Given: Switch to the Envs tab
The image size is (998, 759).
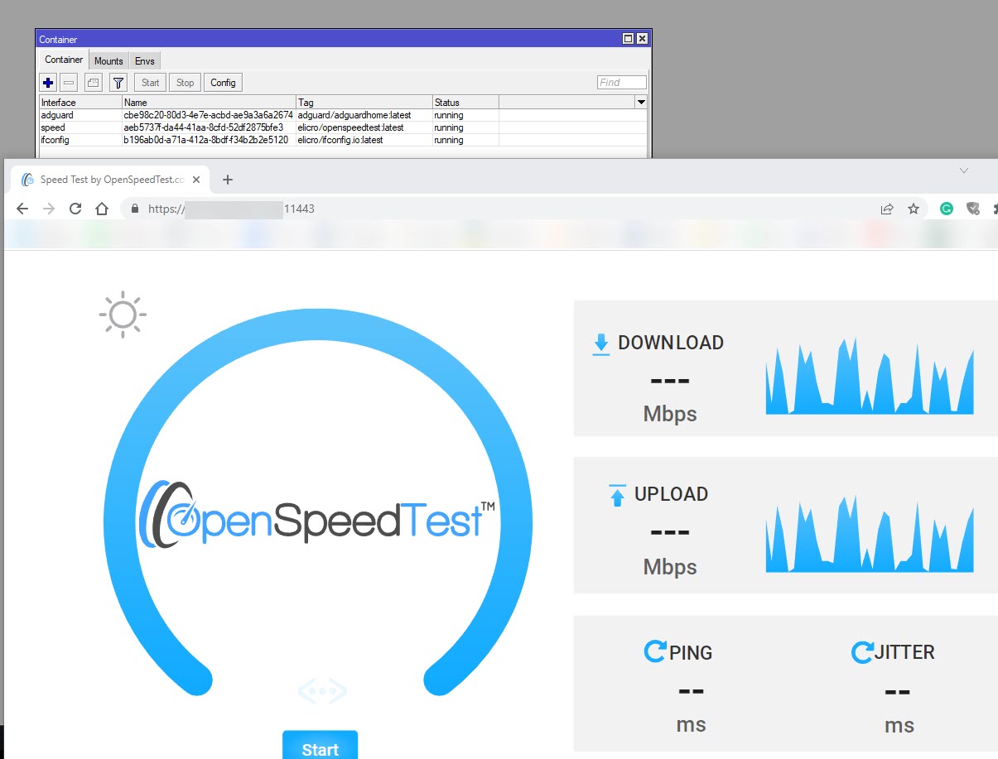Looking at the screenshot, I should coord(144,61).
